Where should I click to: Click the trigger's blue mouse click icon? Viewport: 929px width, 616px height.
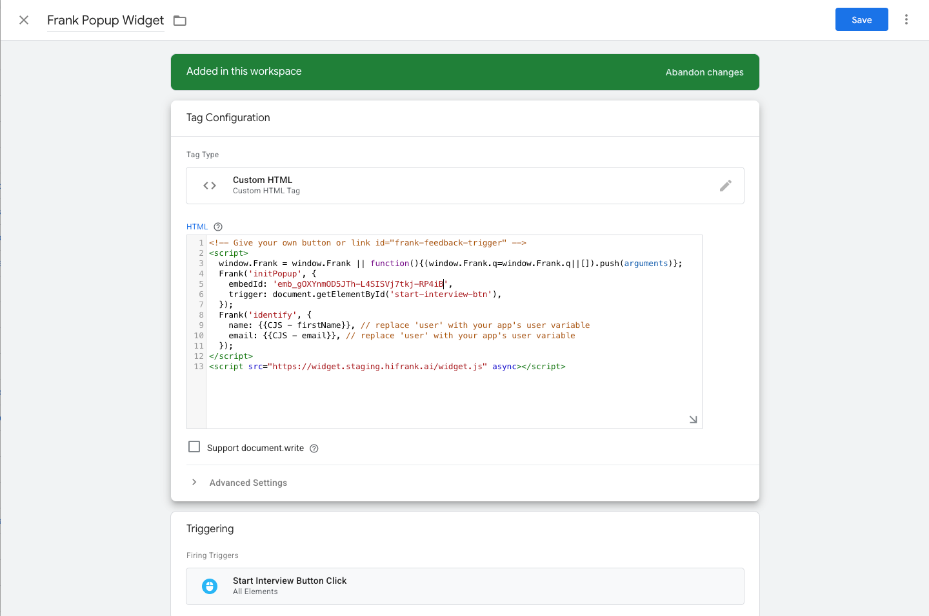(210, 586)
